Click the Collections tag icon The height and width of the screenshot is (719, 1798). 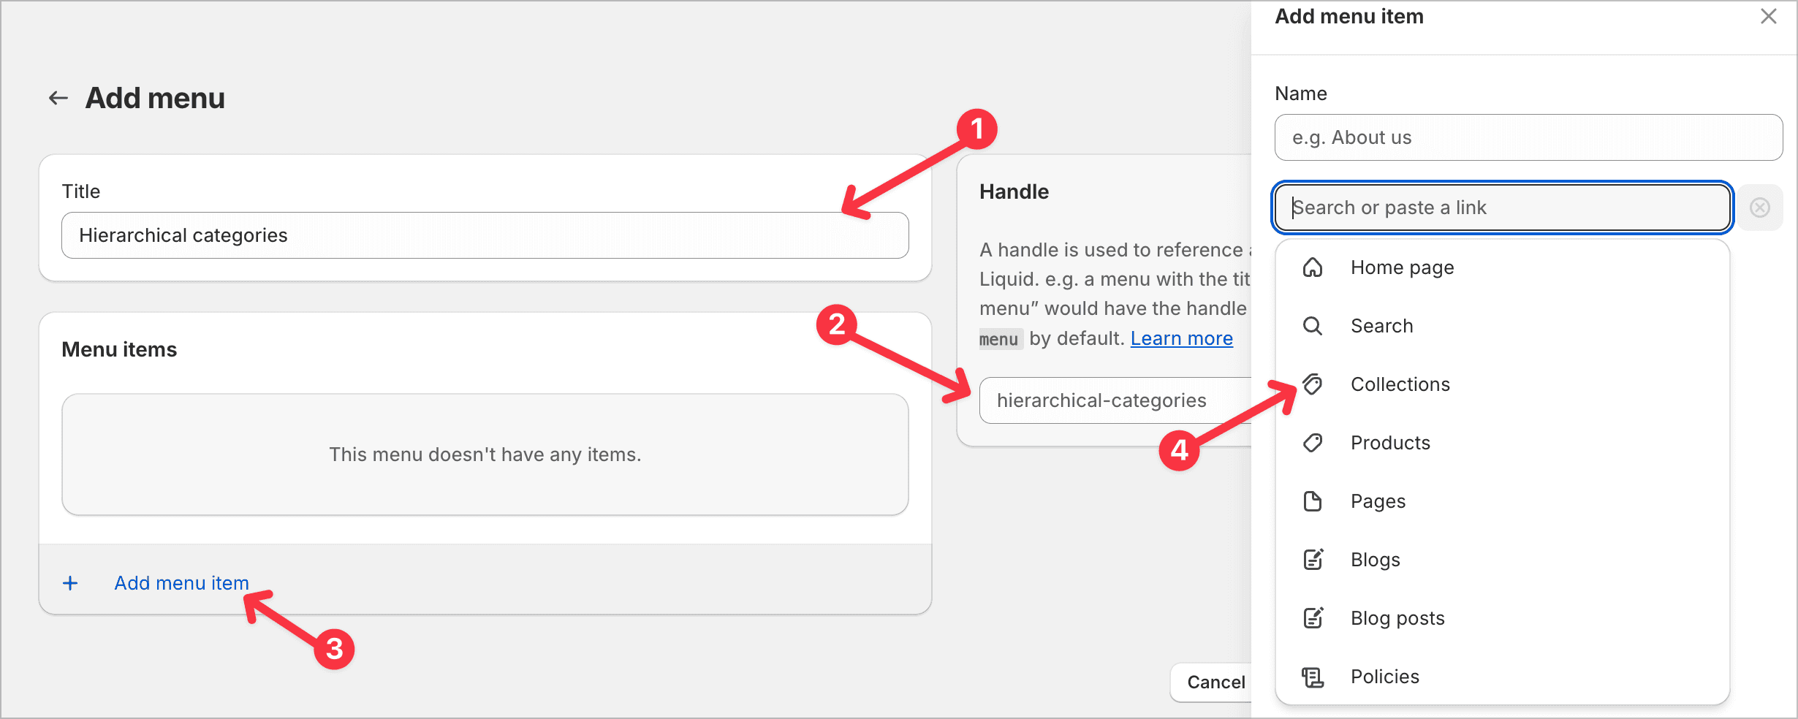(1313, 384)
